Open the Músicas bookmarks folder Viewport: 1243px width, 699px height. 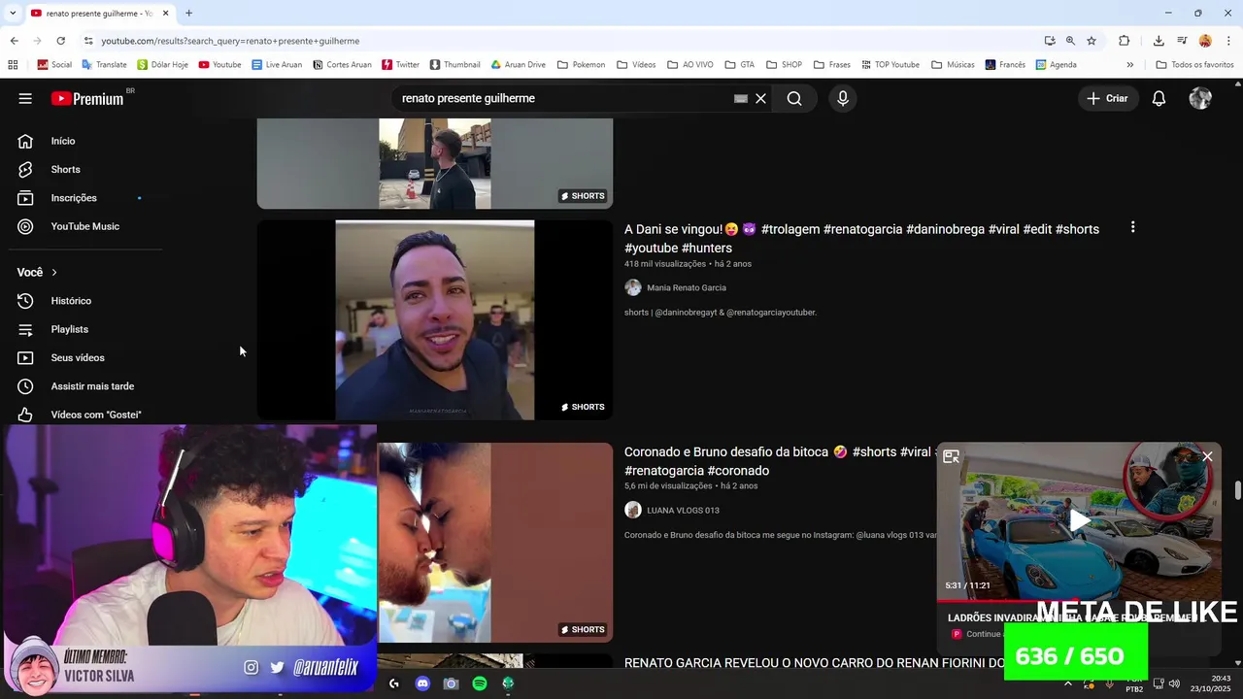point(953,65)
